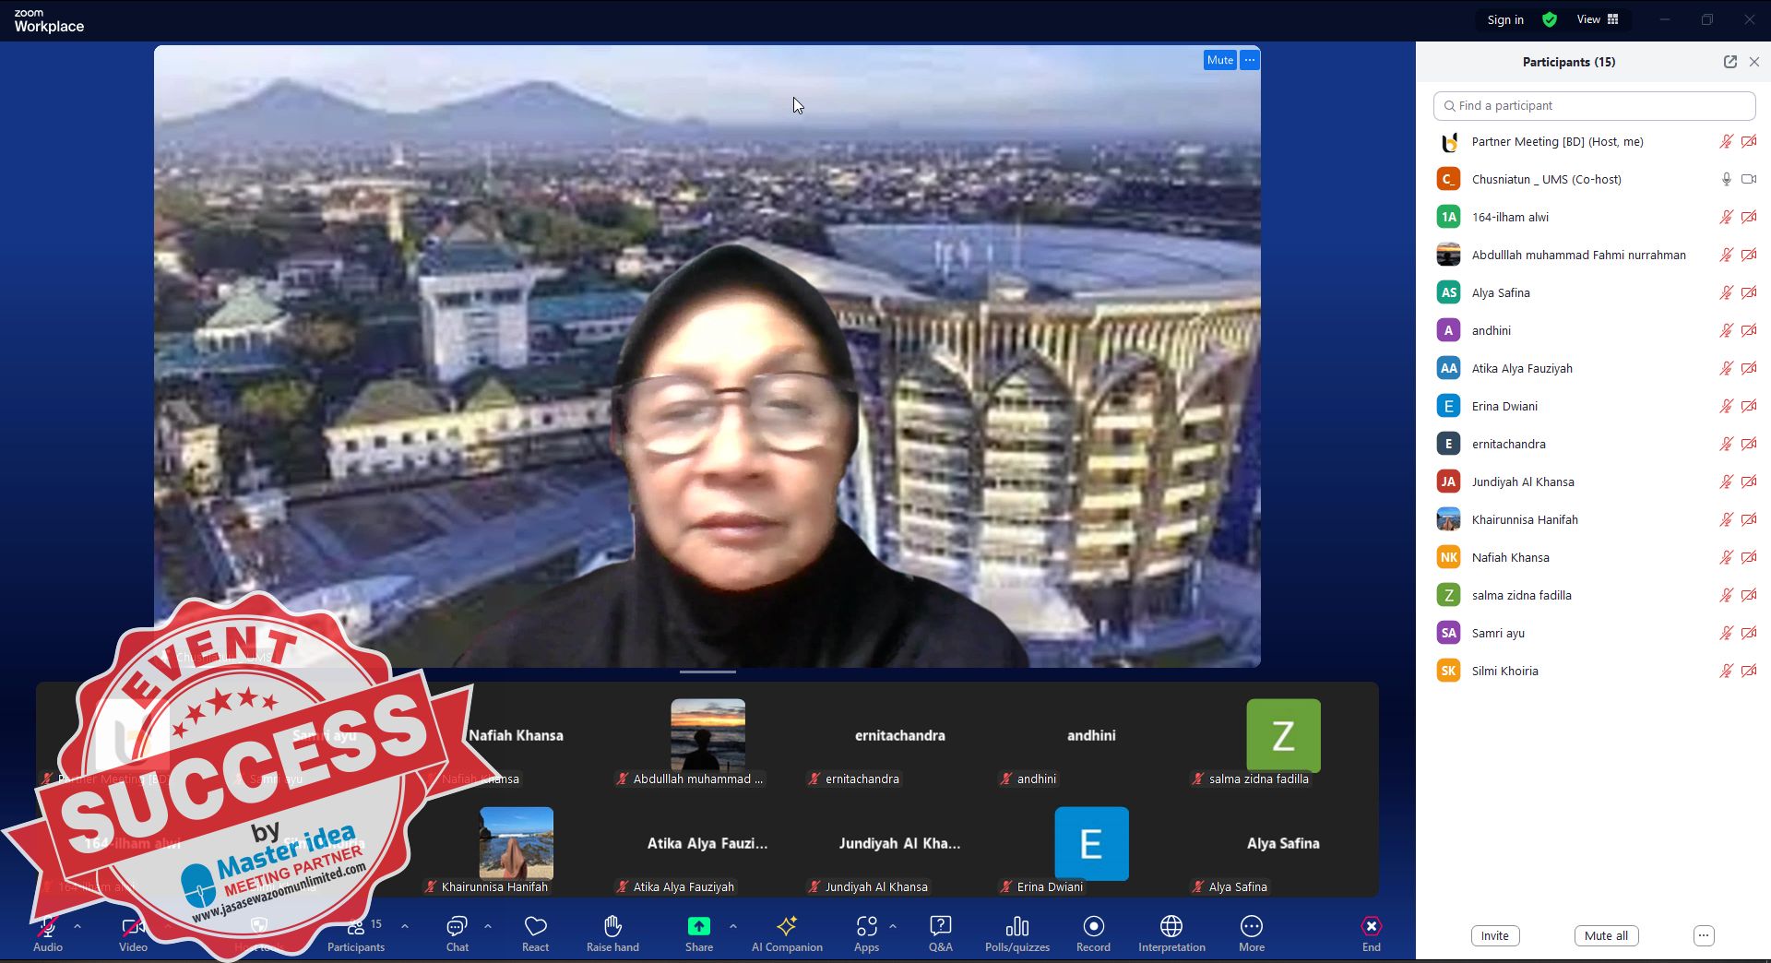Expand the Share options arrow
Screen dimensions: 1771x963
click(733, 925)
